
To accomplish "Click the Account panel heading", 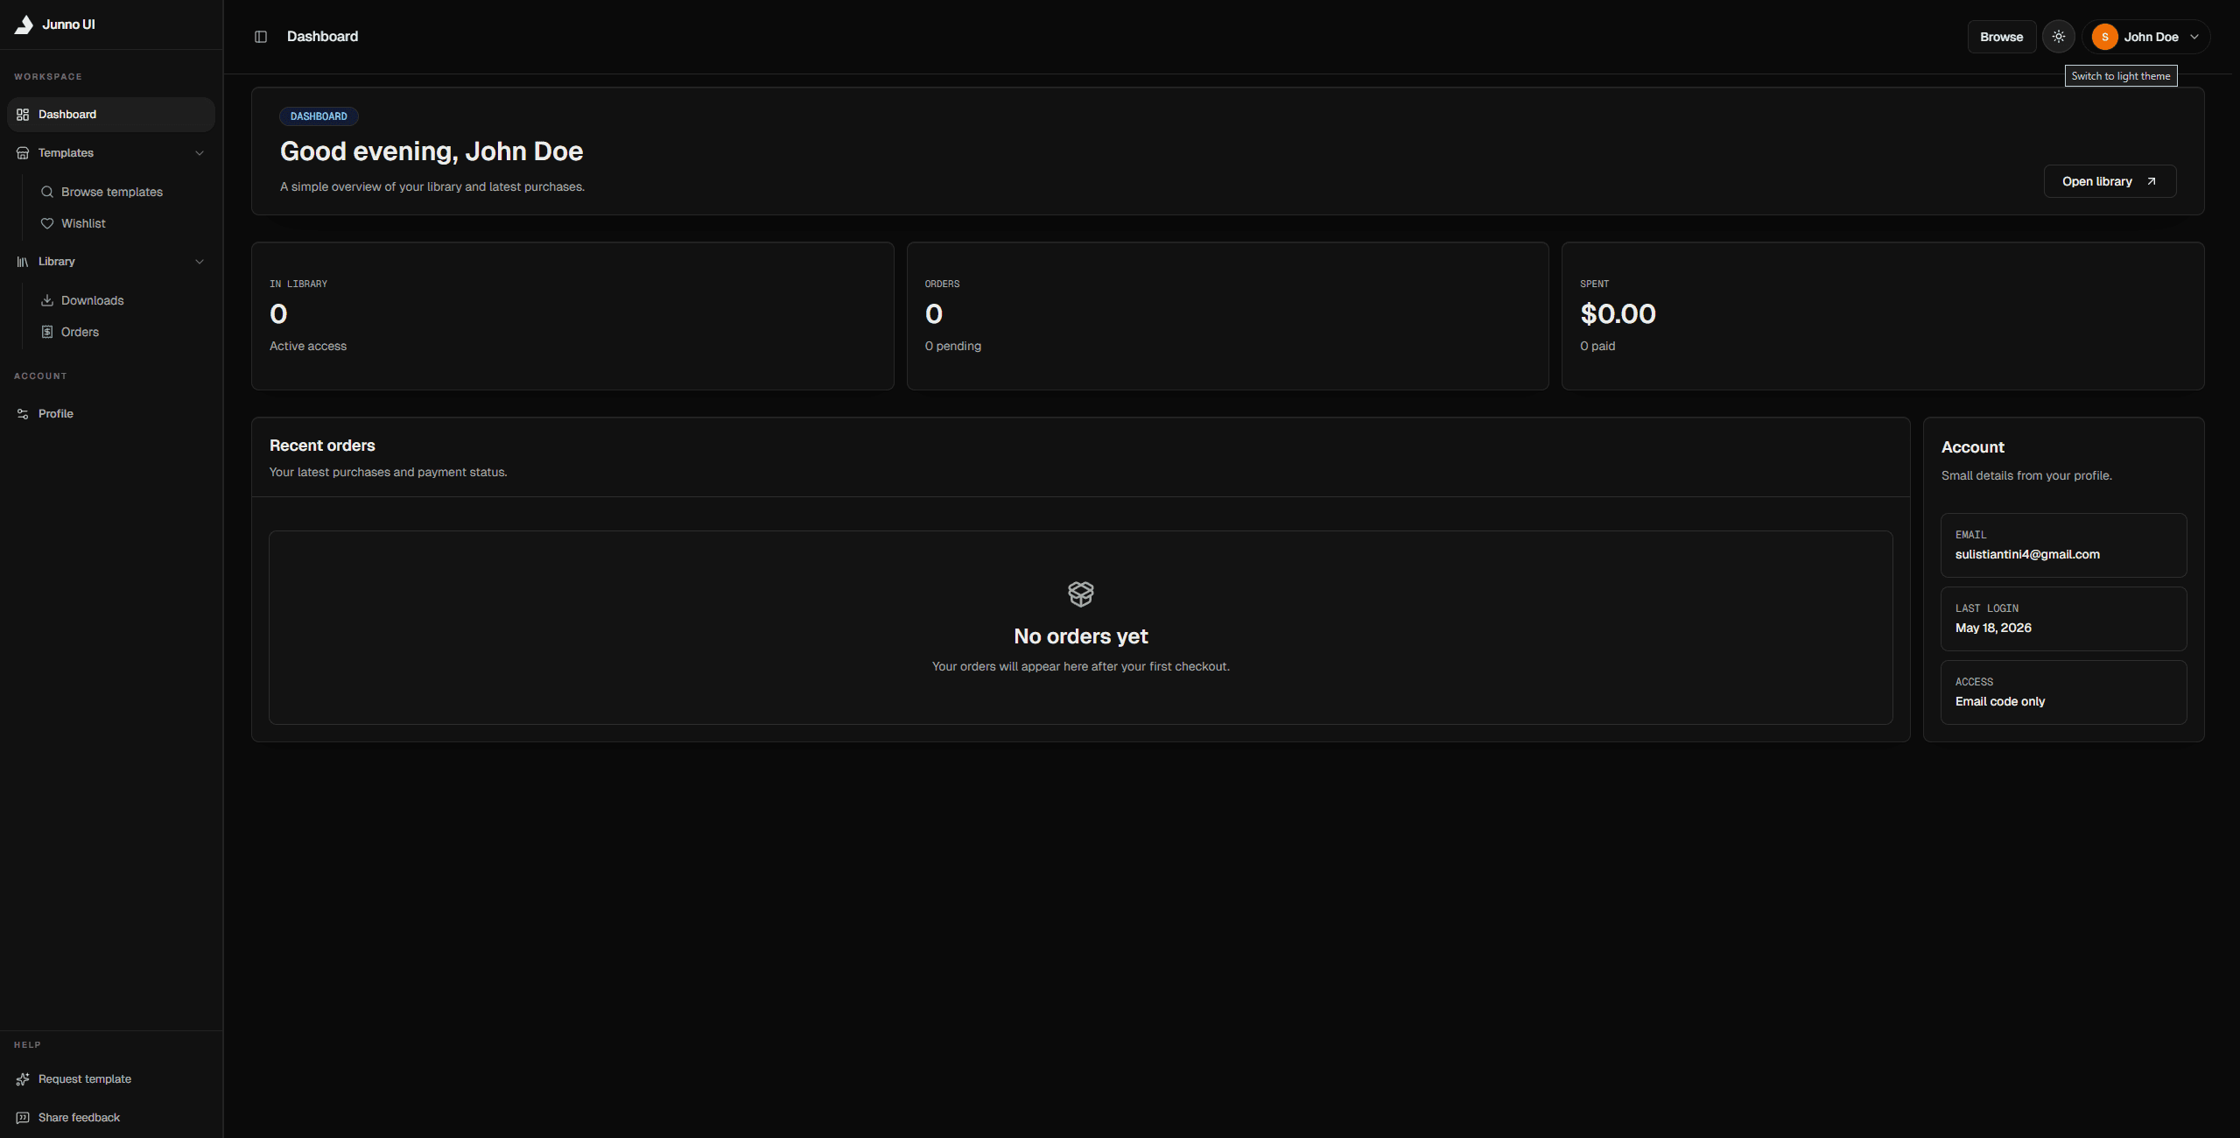I will tap(1972, 447).
